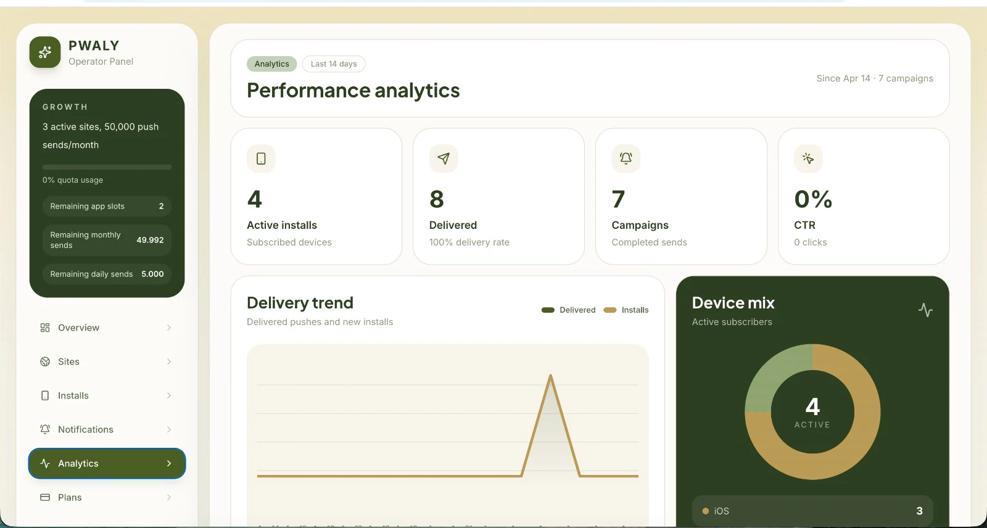Open the Plans menu item
This screenshot has height=528, width=987.
(107, 497)
